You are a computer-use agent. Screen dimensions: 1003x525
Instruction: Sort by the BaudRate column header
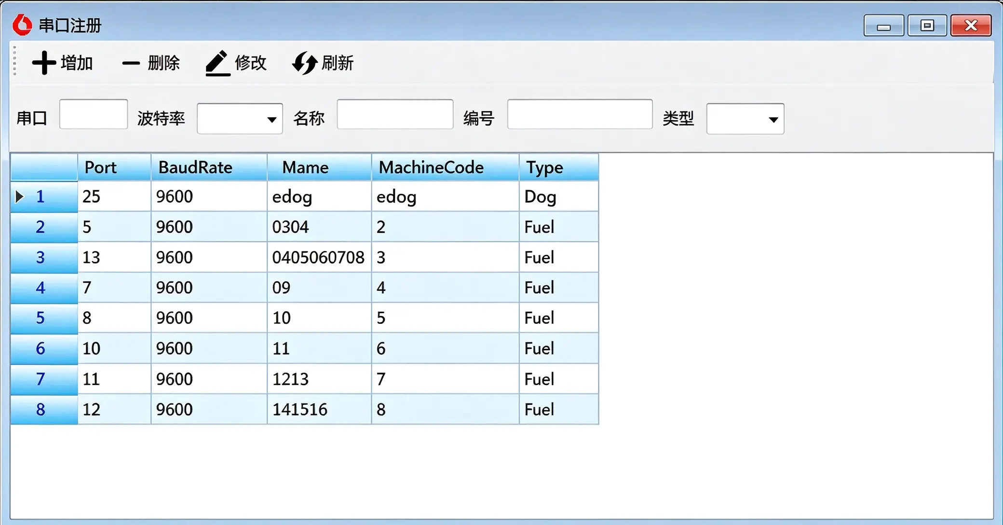pos(209,167)
